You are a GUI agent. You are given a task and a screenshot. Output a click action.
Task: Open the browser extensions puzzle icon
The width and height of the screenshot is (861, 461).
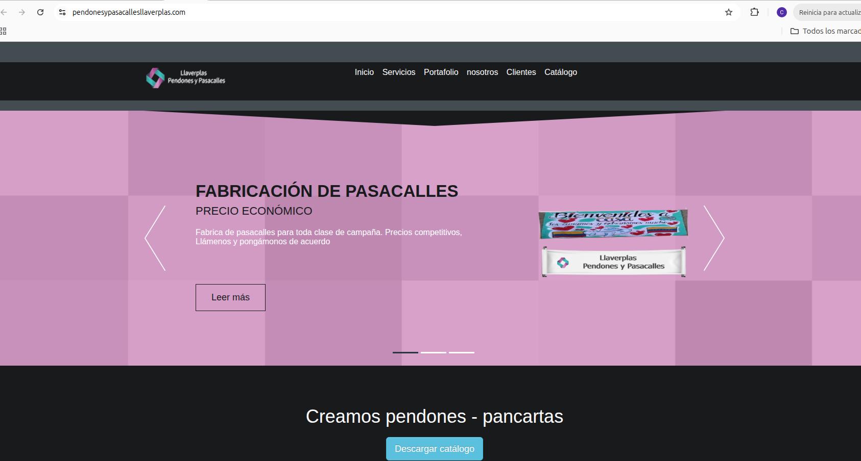(x=754, y=12)
